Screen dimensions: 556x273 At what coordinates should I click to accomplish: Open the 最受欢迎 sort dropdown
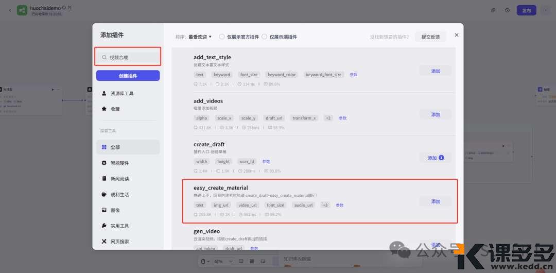coord(200,37)
